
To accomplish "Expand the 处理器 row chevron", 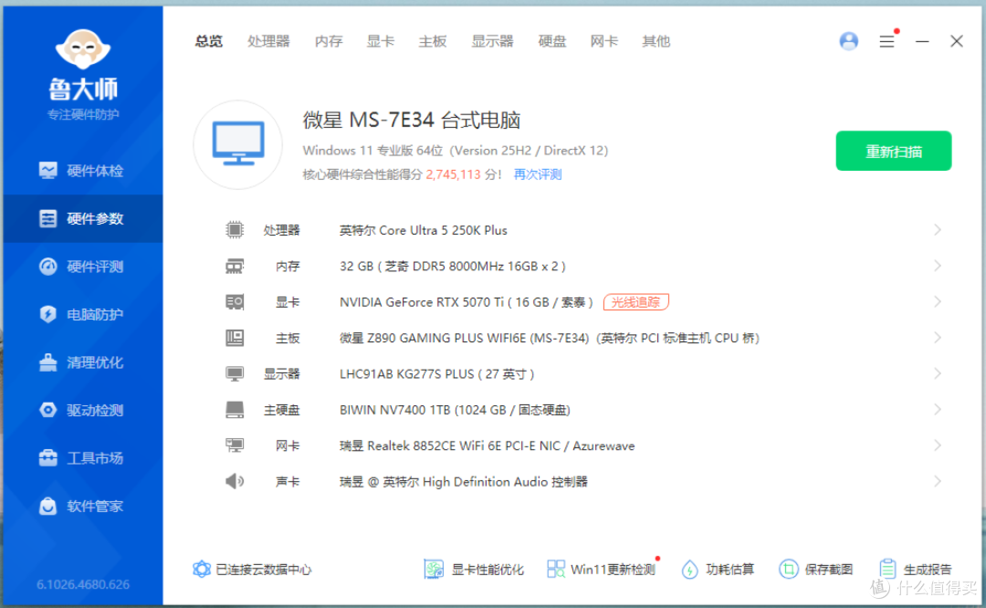I will pyautogui.click(x=937, y=230).
